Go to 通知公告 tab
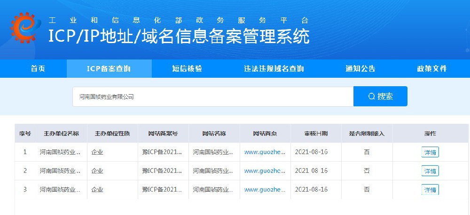Image resolution: width=470 pixels, height=215 pixels. 360,69
